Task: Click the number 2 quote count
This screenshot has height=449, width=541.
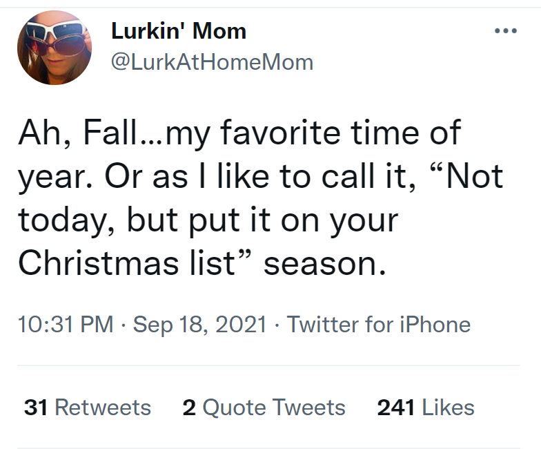Action: click(189, 408)
